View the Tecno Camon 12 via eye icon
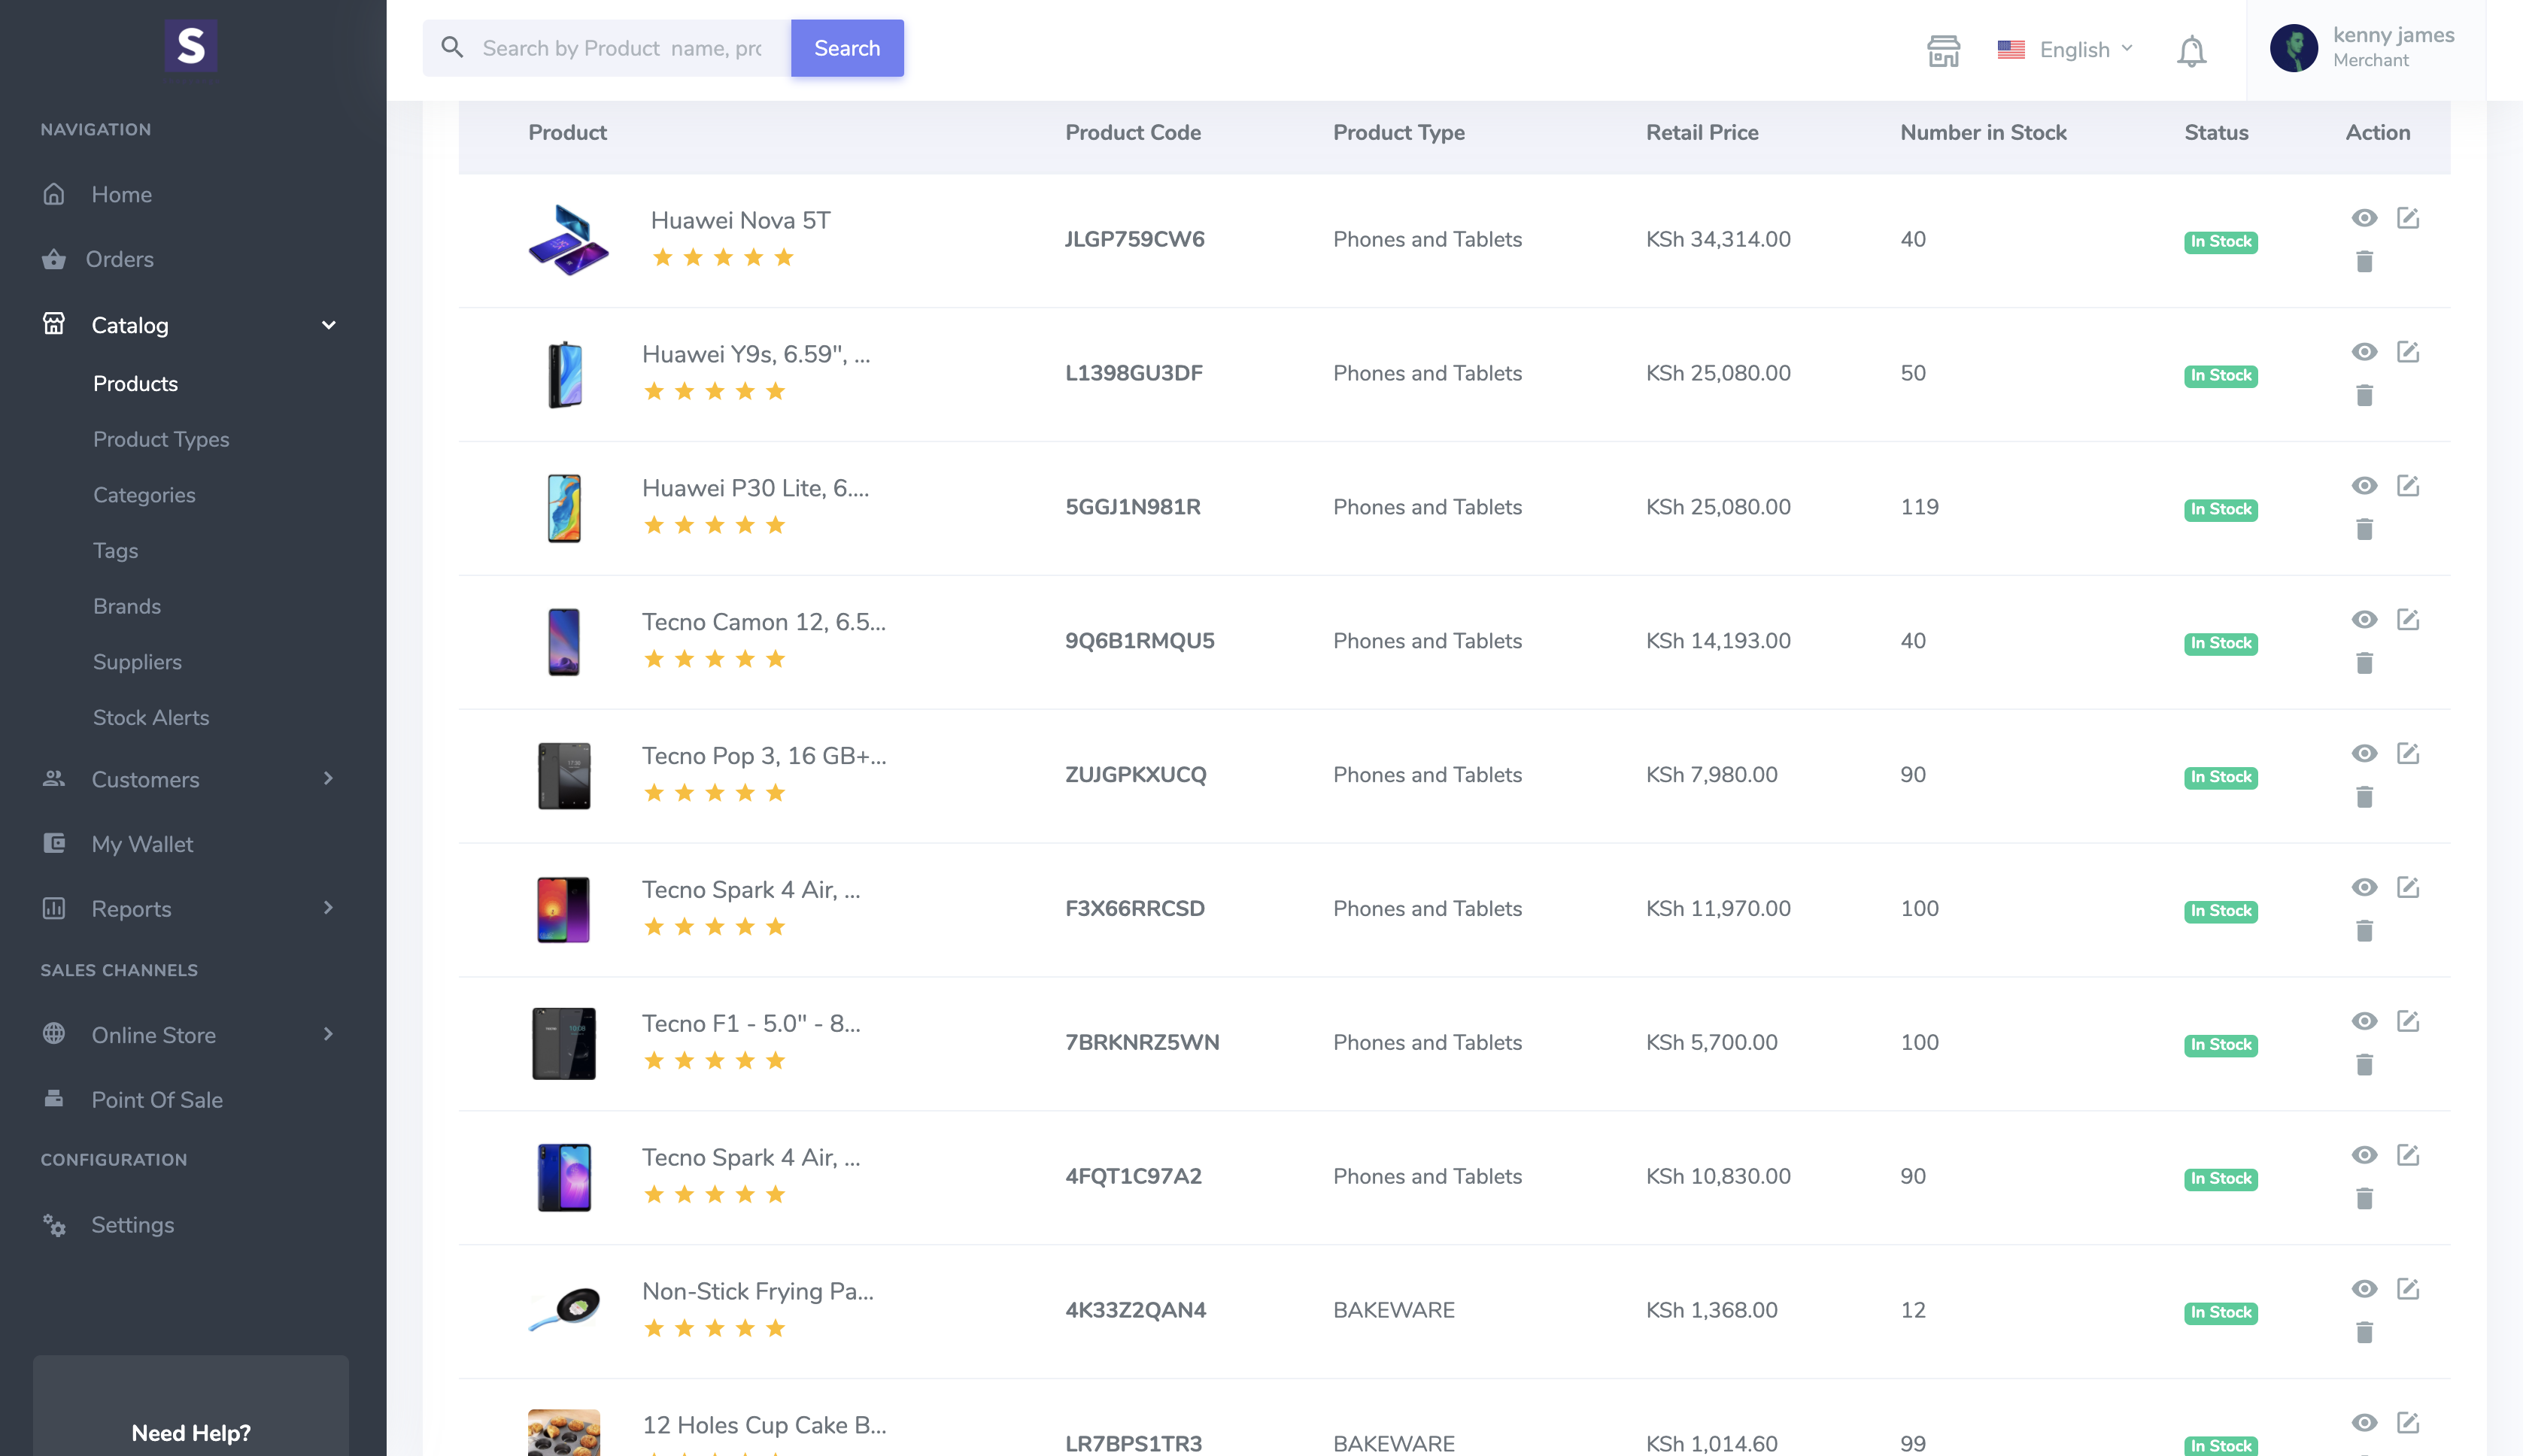Image resolution: width=2523 pixels, height=1456 pixels. (2364, 620)
